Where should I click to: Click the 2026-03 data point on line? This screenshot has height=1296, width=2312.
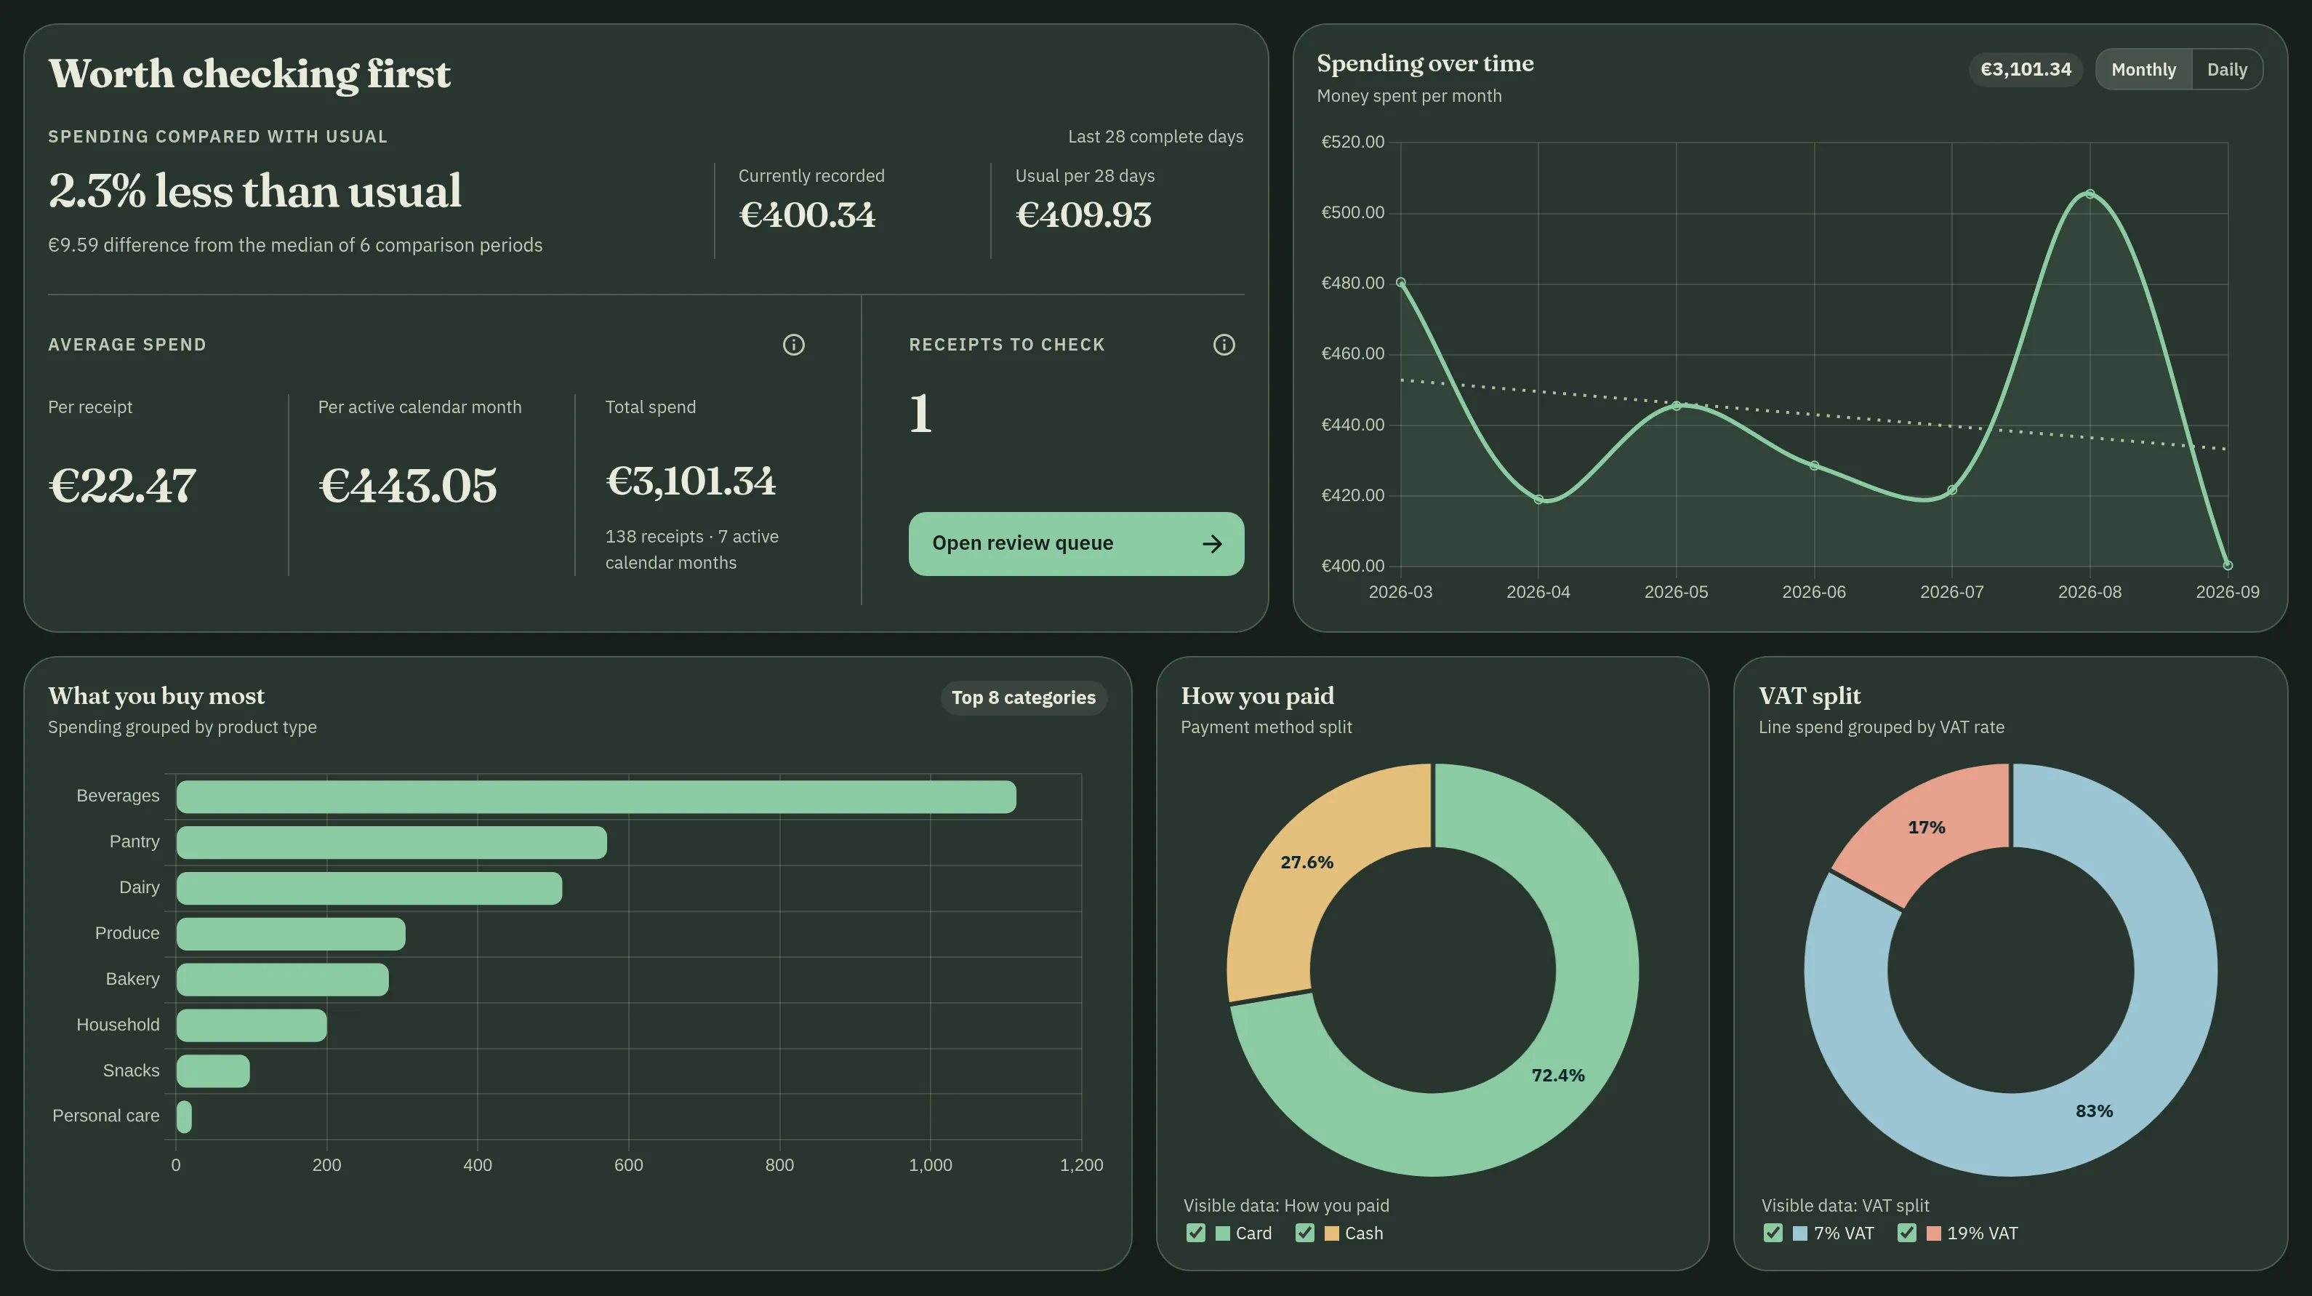tap(1401, 283)
